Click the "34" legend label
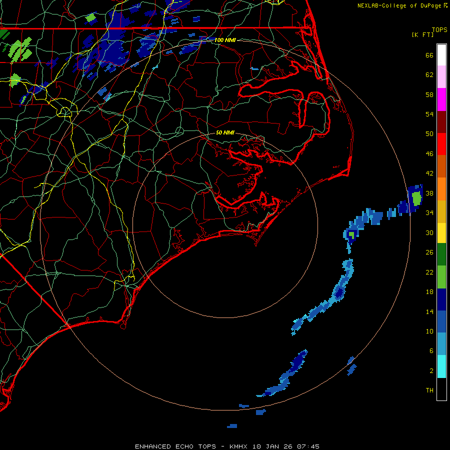This screenshot has width=450, height=450. click(429, 213)
